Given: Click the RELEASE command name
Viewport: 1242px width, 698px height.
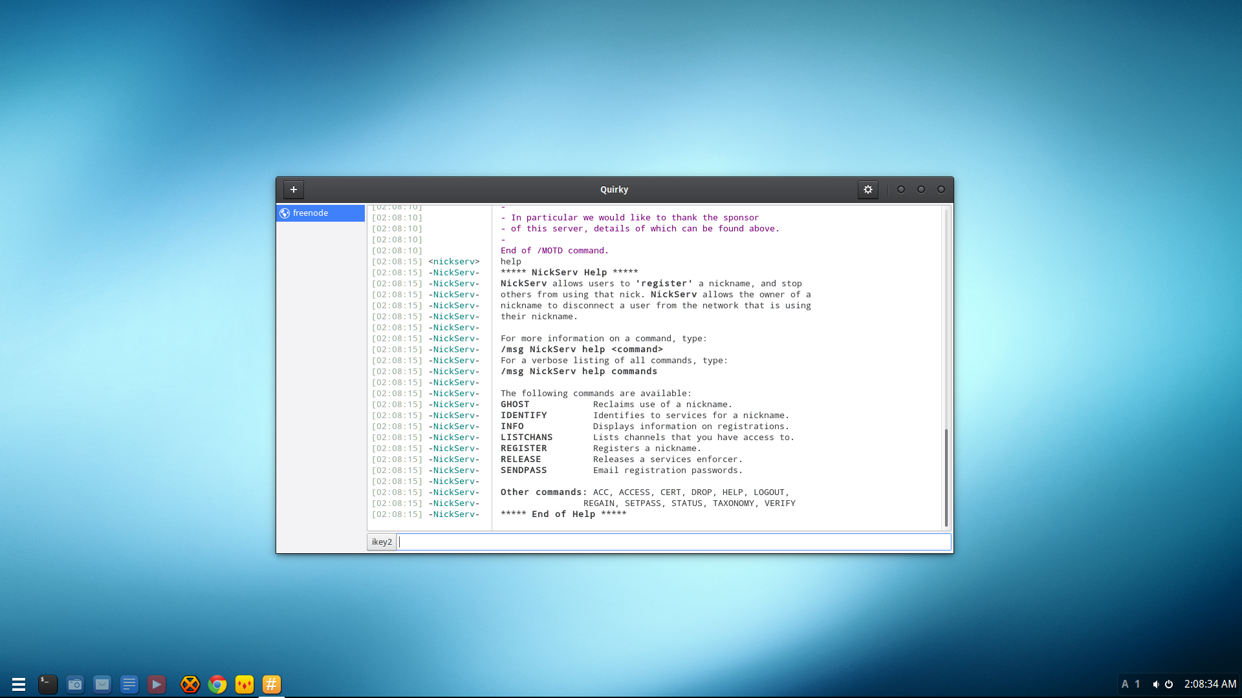Looking at the screenshot, I should (521, 460).
